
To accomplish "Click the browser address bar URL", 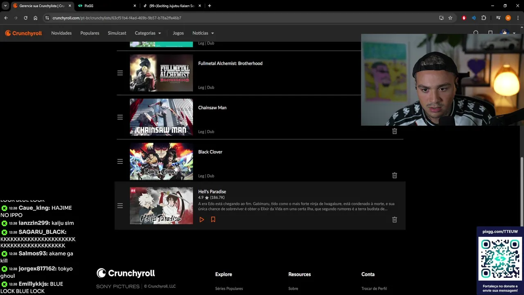I will 117,18.
